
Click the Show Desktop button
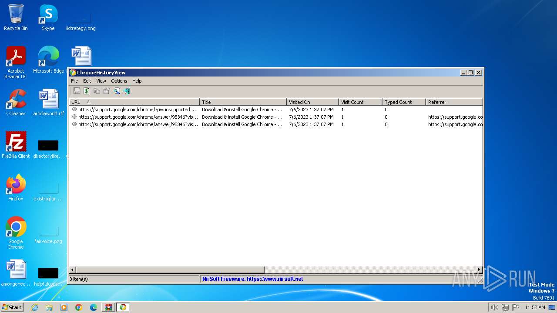[x=552, y=307]
